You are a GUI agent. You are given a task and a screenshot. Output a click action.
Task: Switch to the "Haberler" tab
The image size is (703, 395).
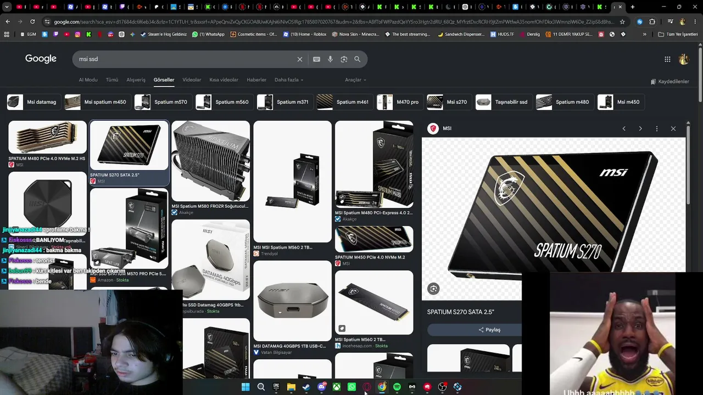[256, 80]
